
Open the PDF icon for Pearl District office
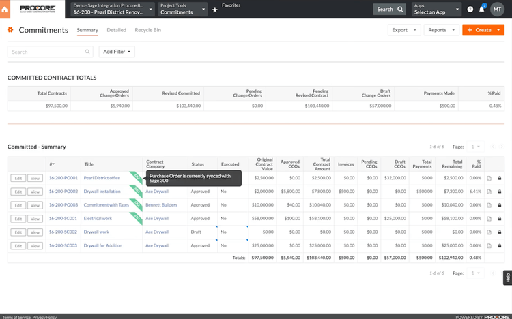pyautogui.click(x=489, y=178)
